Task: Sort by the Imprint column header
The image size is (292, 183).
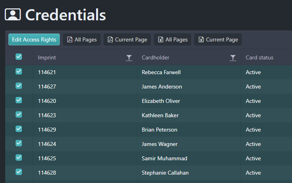Action: tap(47, 58)
